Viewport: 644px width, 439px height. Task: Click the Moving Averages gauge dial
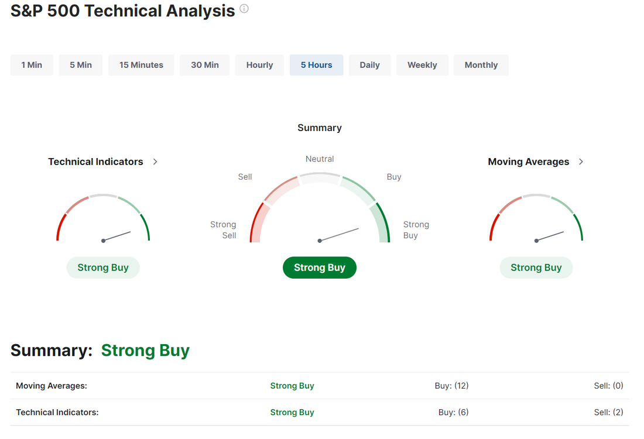(536, 220)
